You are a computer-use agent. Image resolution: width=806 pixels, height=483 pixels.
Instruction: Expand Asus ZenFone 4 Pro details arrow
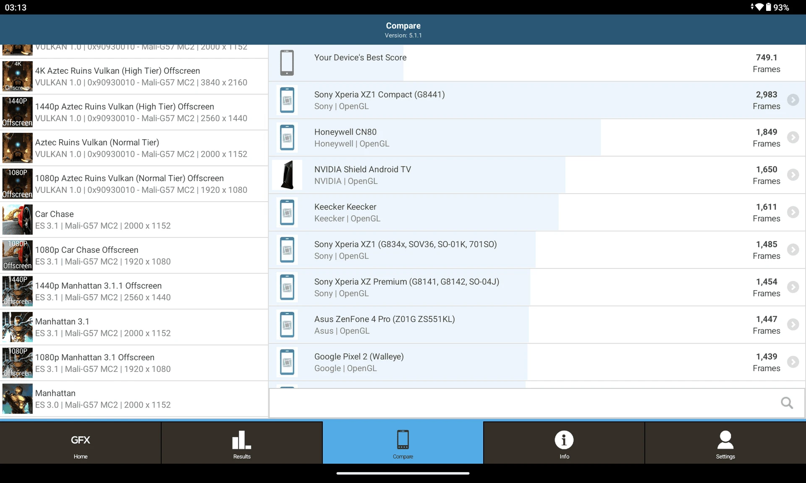793,324
